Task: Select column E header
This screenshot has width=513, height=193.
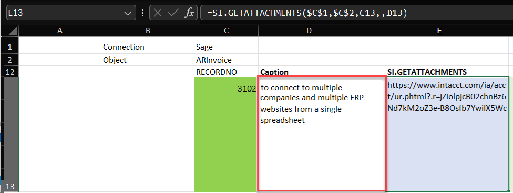Action: pos(439,30)
